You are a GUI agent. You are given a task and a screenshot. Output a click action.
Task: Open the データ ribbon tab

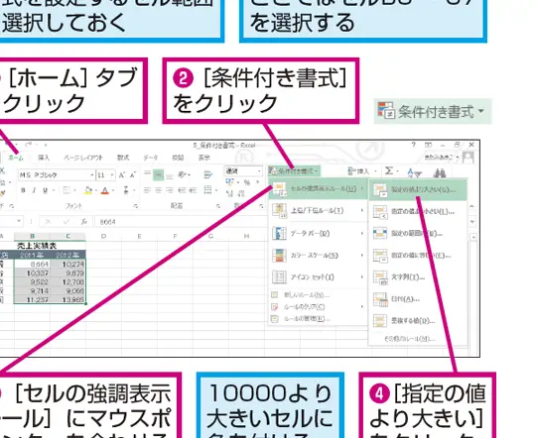pyautogui.click(x=151, y=158)
